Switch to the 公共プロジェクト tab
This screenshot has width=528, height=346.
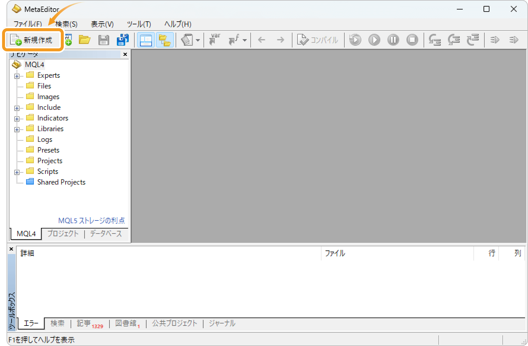pyautogui.click(x=175, y=323)
